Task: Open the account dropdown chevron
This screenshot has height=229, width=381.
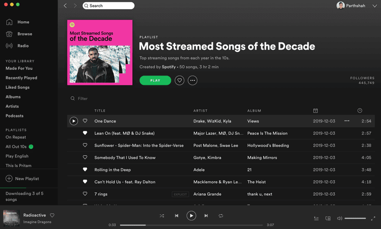Action: [x=374, y=6]
